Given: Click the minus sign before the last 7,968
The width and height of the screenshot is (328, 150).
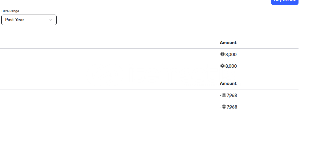Looking at the screenshot, I should (220, 107).
